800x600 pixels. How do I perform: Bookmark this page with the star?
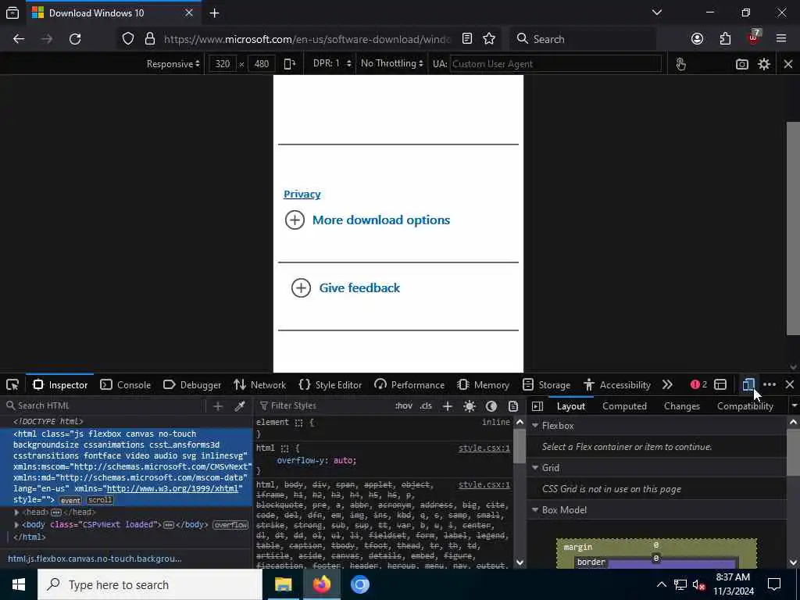(x=489, y=39)
